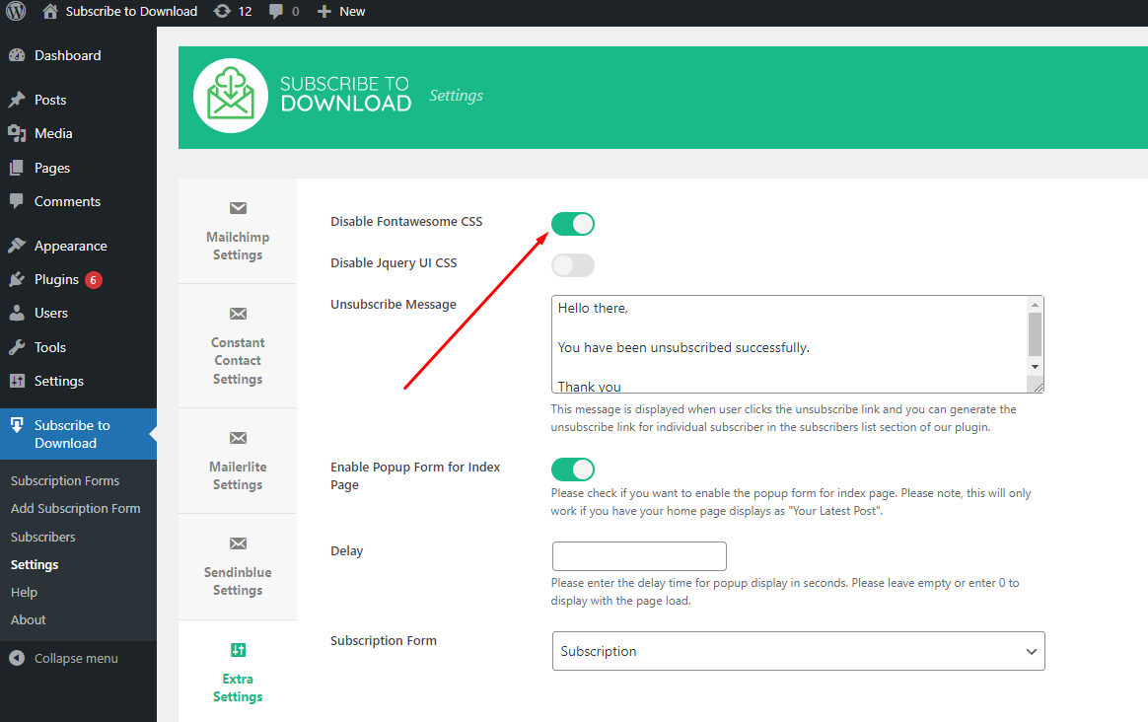This screenshot has height=722, width=1148.
Task: Open the site home icon
Action: click(x=49, y=11)
